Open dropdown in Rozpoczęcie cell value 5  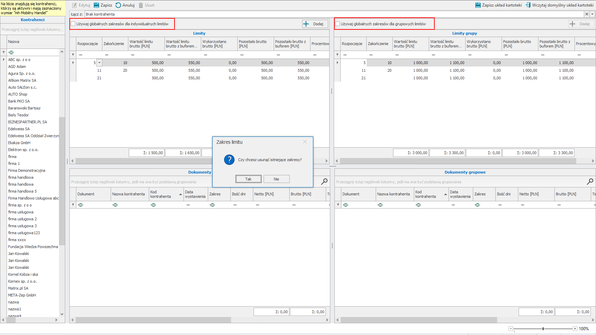coord(100,63)
